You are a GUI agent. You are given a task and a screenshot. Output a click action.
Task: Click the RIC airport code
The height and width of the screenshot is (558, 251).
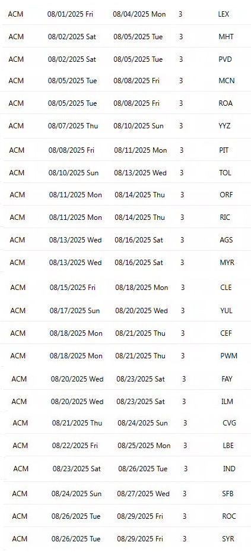(225, 217)
